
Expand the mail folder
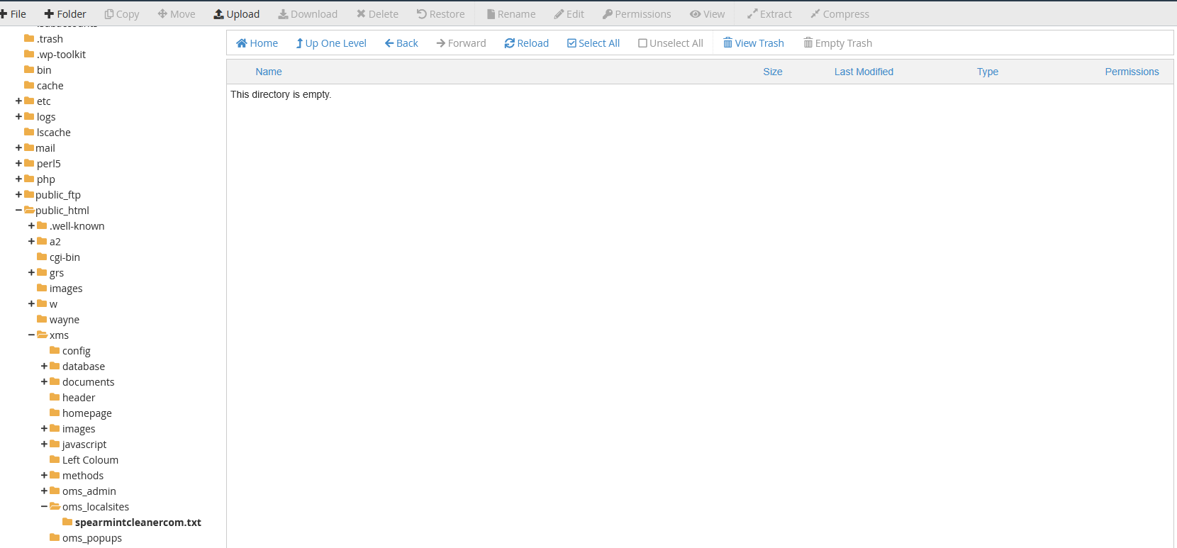click(x=18, y=148)
